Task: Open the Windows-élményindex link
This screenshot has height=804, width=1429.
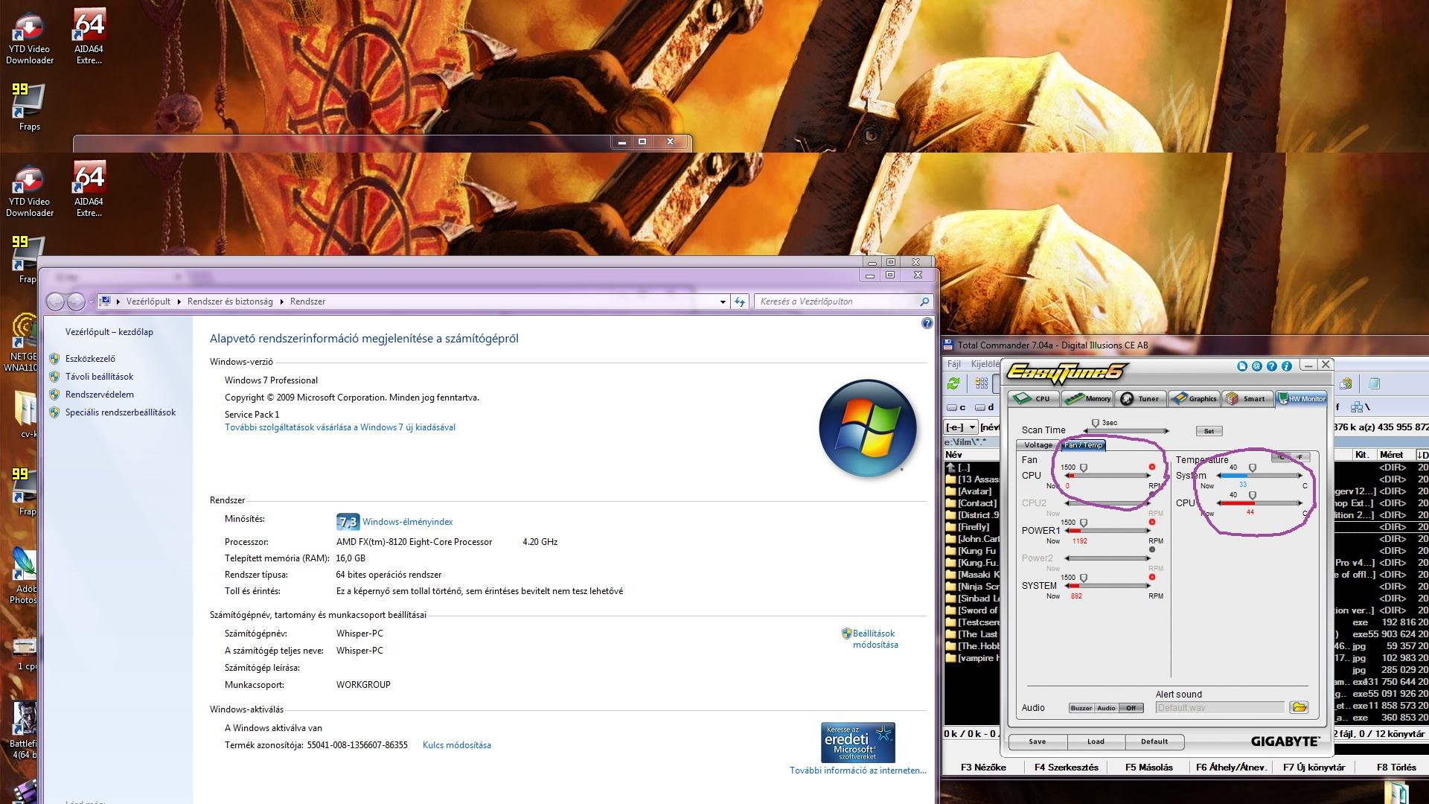Action: (407, 522)
